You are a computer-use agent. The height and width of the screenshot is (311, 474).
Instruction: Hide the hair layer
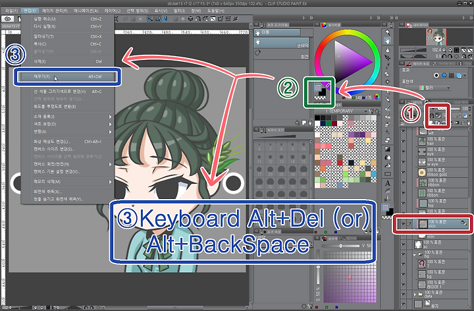[403, 141]
